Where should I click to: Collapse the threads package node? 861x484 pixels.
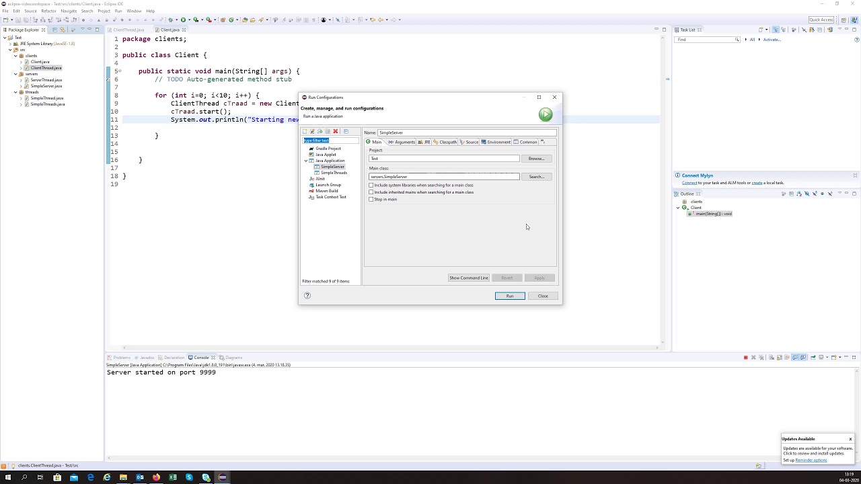(x=15, y=92)
